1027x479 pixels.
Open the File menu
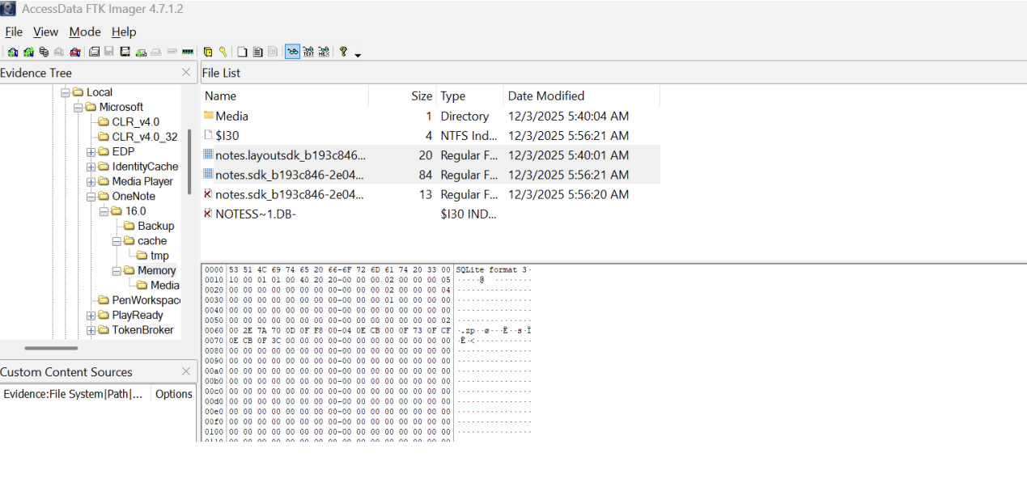[x=14, y=32]
